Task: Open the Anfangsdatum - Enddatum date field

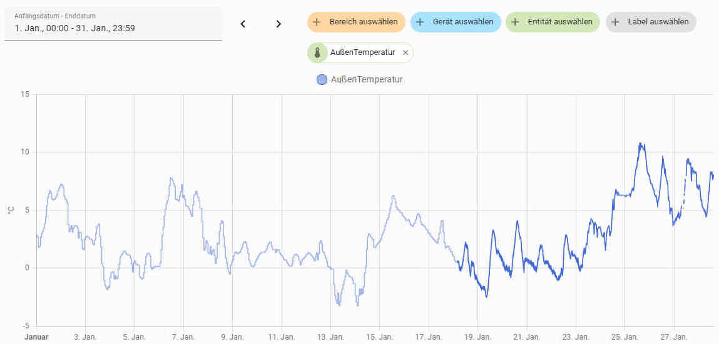Action: (113, 23)
